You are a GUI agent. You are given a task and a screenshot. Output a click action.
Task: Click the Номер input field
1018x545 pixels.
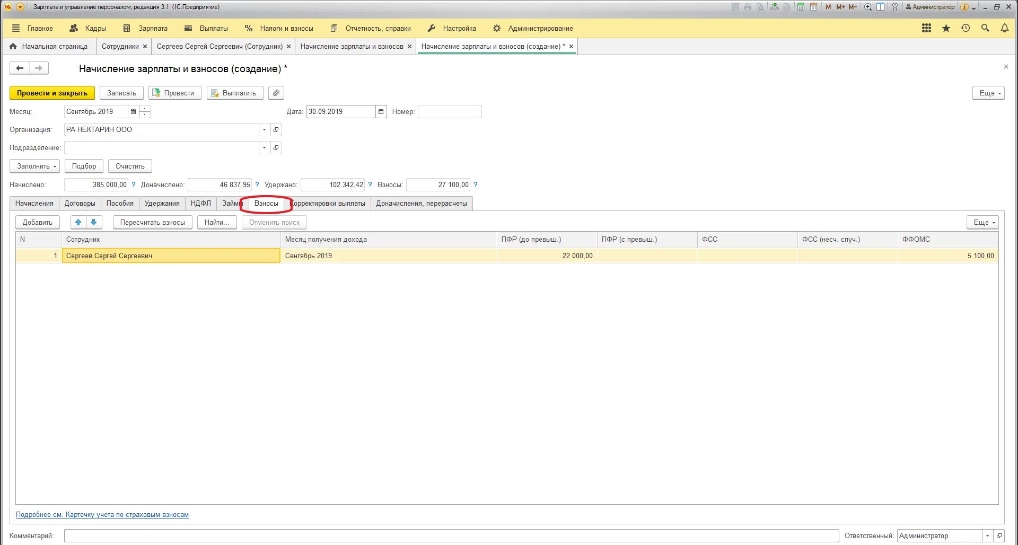[x=450, y=111]
